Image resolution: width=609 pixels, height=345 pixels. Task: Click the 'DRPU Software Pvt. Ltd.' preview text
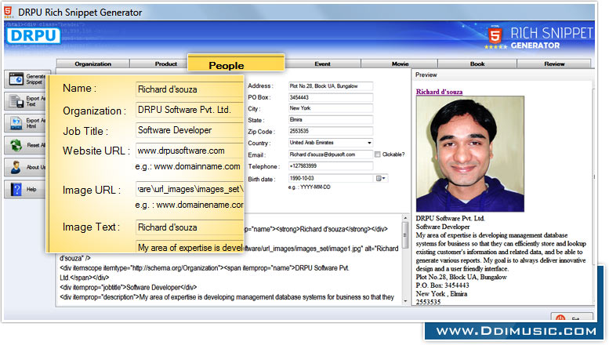[x=450, y=218]
